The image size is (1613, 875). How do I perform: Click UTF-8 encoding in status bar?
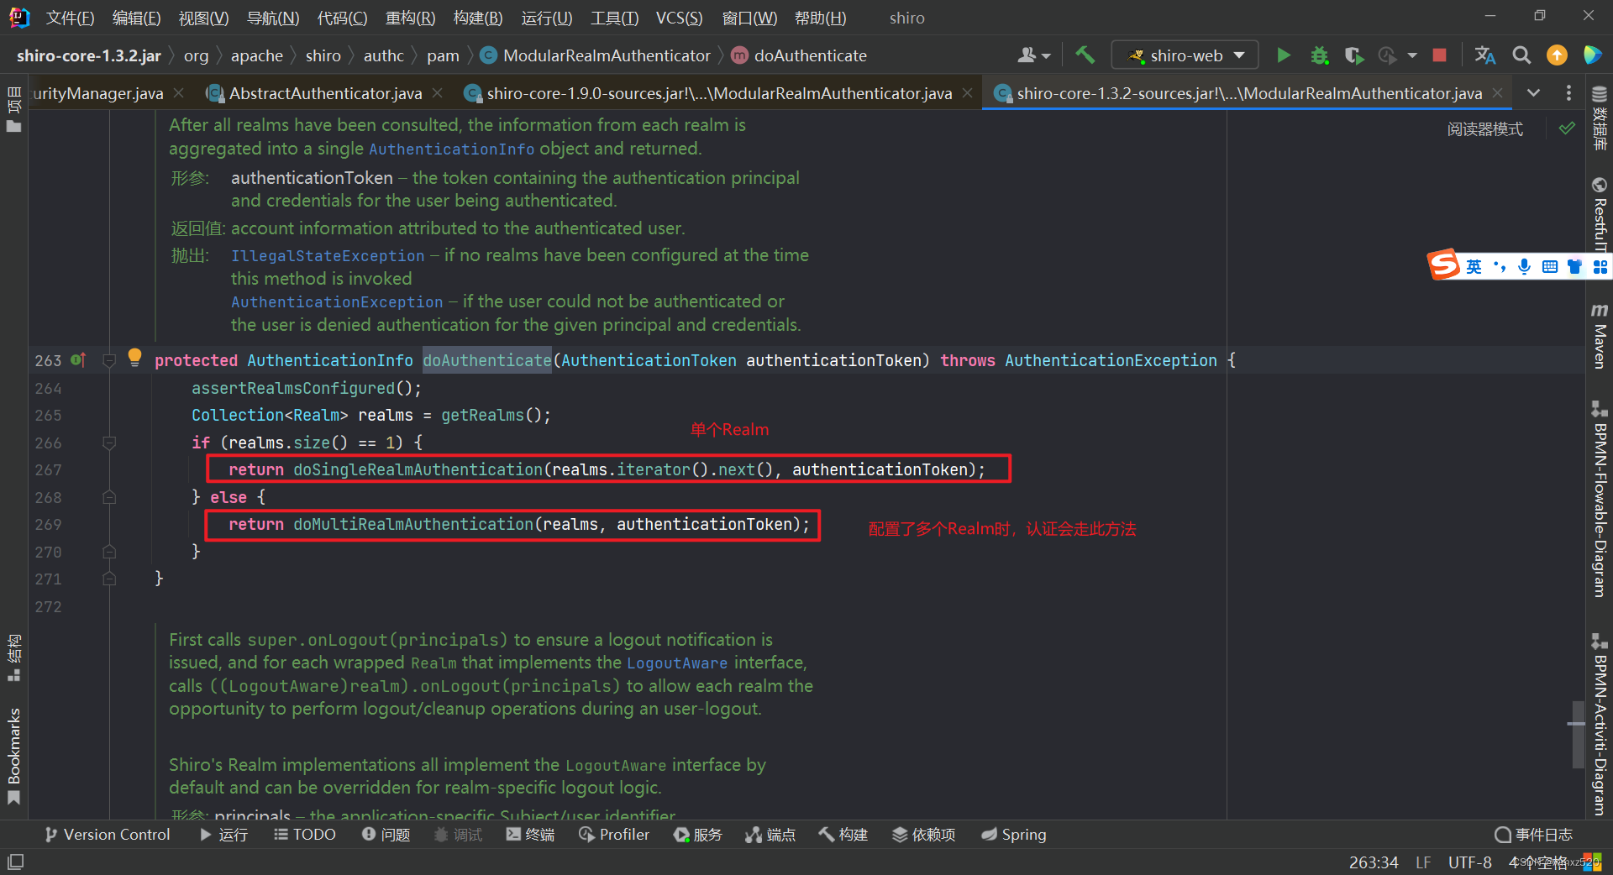(1469, 862)
